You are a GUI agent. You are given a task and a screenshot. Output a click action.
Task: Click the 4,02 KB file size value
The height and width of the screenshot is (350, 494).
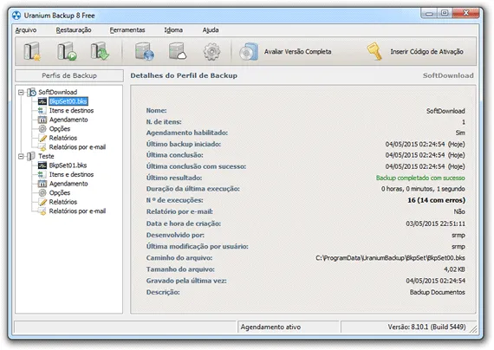point(454,269)
